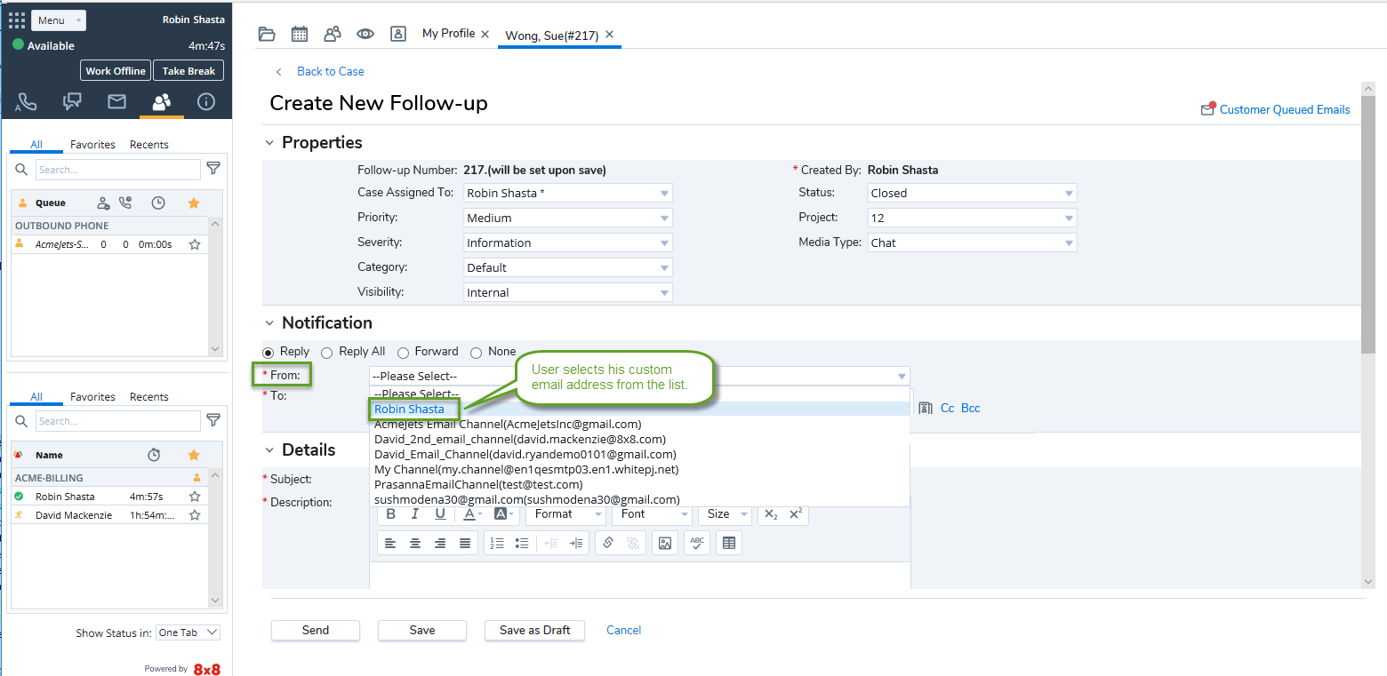1387x676 pixels.
Task: Open the Media Type dropdown
Action: [x=973, y=243]
